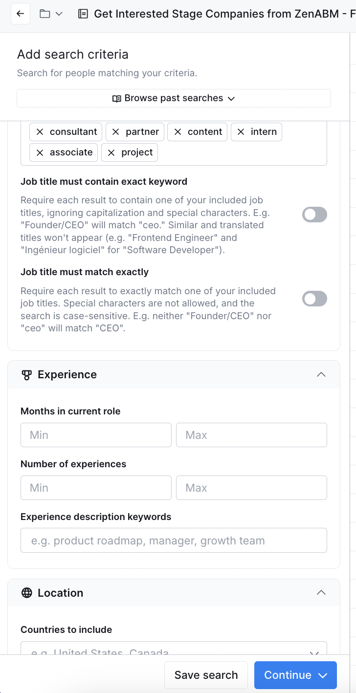Click the back arrow button
The height and width of the screenshot is (693, 356).
[x=20, y=14]
